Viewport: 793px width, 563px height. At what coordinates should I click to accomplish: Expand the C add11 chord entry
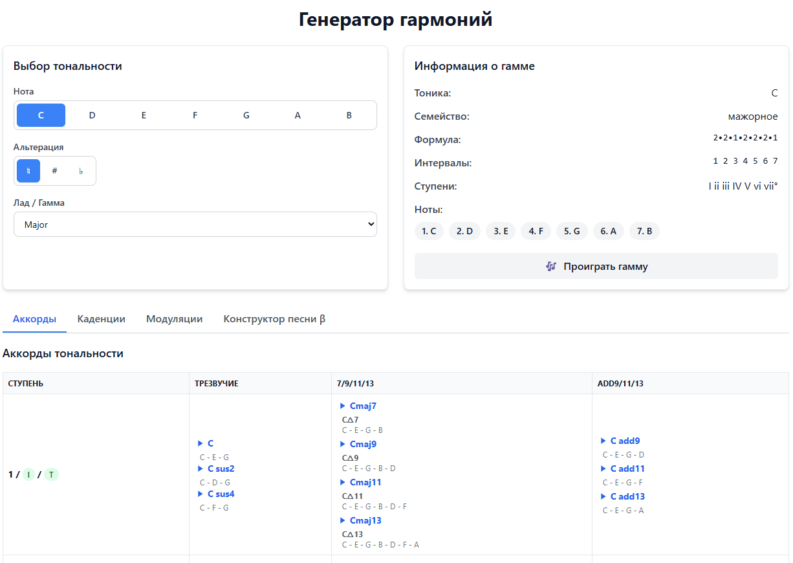pyautogui.click(x=627, y=469)
